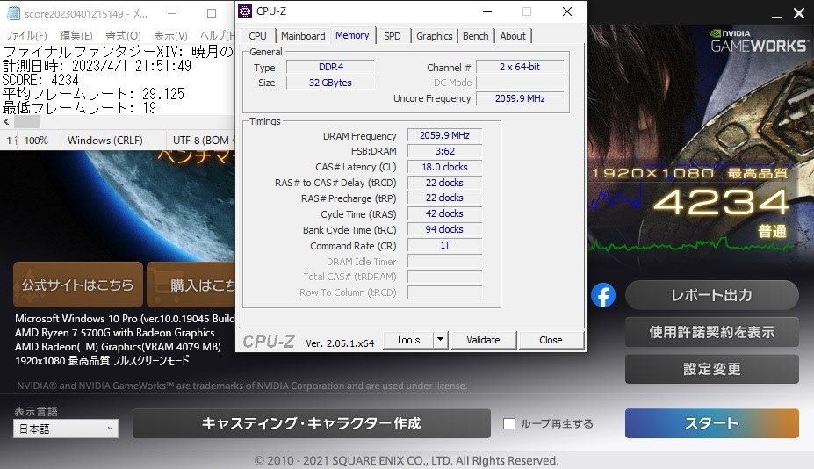The height and width of the screenshot is (469, 814).
Task: Click the Type field showing DDR4
Action: (331, 67)
